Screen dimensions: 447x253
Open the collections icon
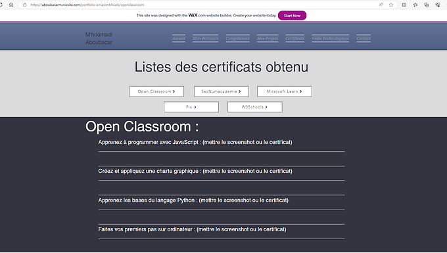pos(427,5)
